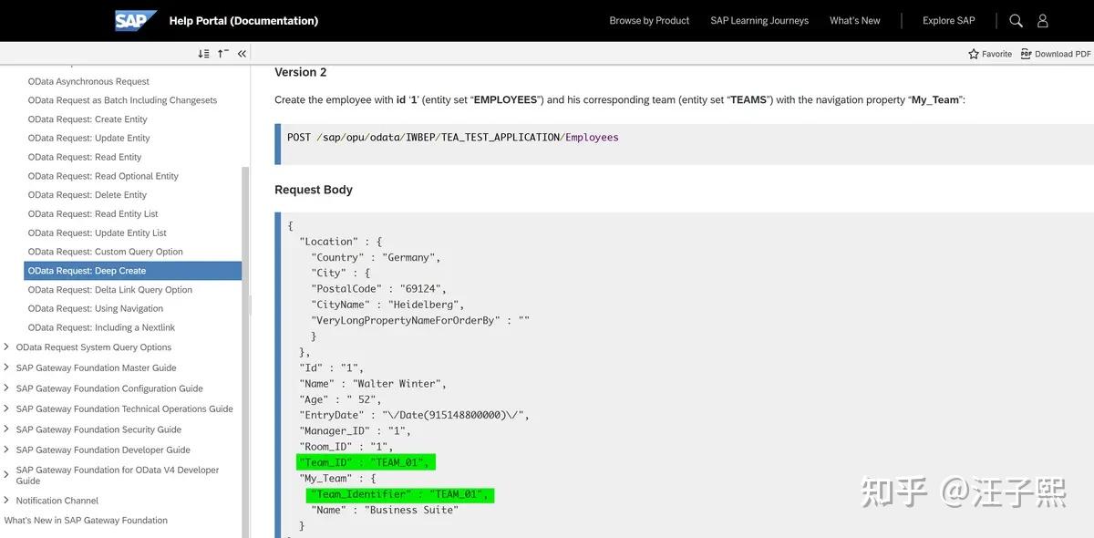Select SAP Learning Journeys in the header

click(x=759, y=19)
